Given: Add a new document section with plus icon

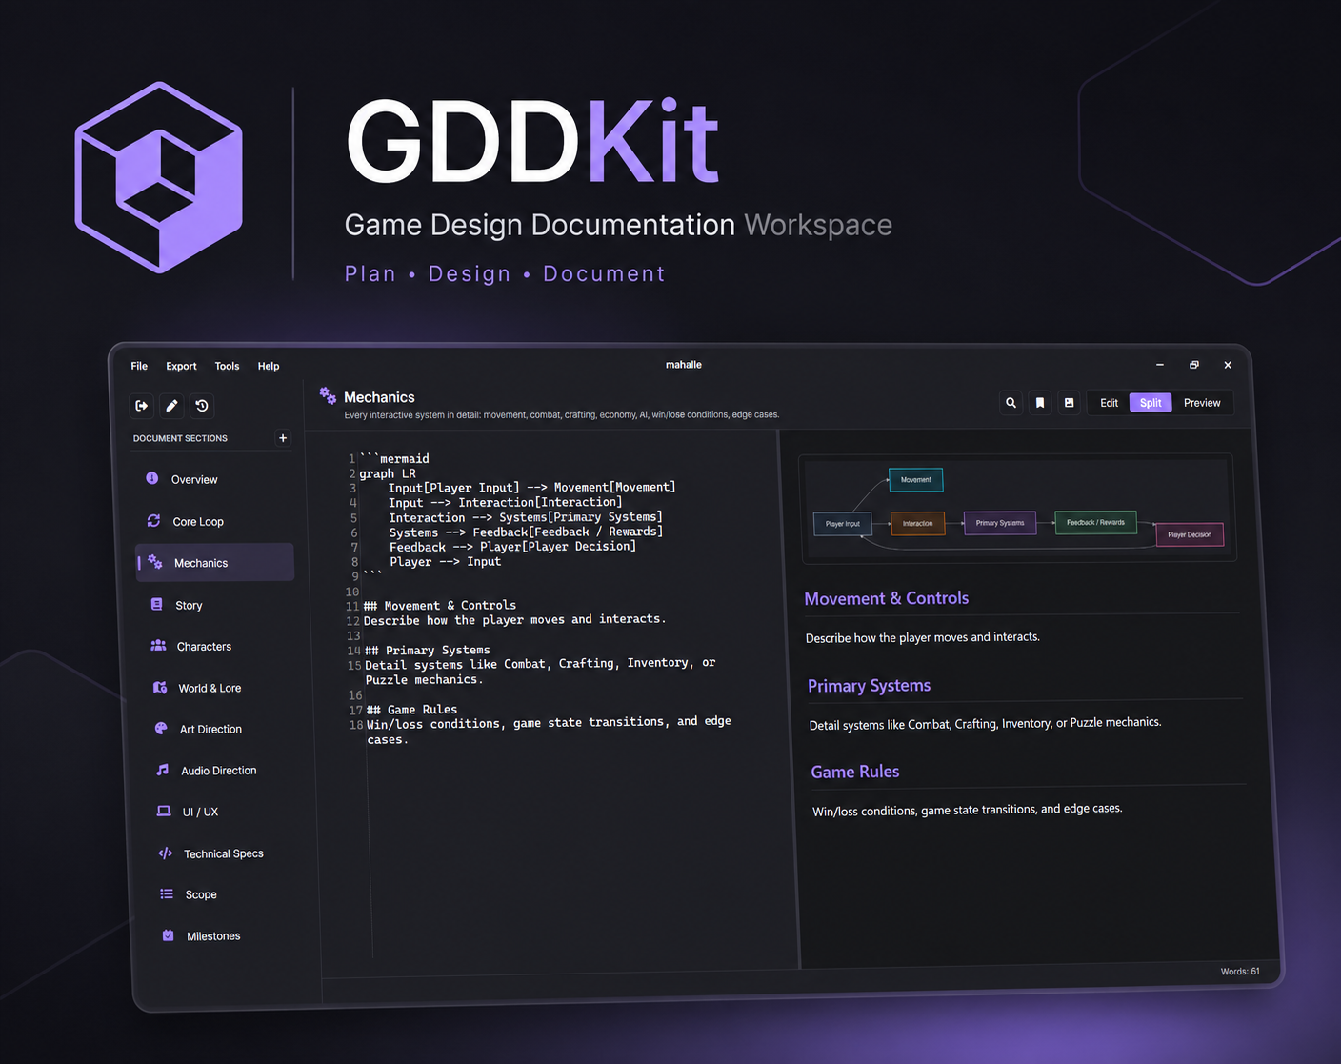Looking at the screenshot, I should coord(283,438).
